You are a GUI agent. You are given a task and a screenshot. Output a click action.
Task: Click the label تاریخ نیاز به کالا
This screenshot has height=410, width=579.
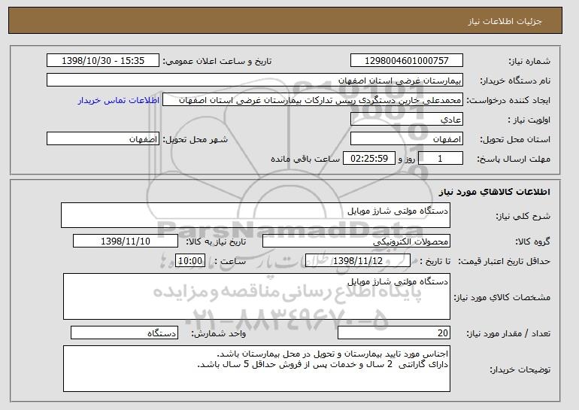216,241
